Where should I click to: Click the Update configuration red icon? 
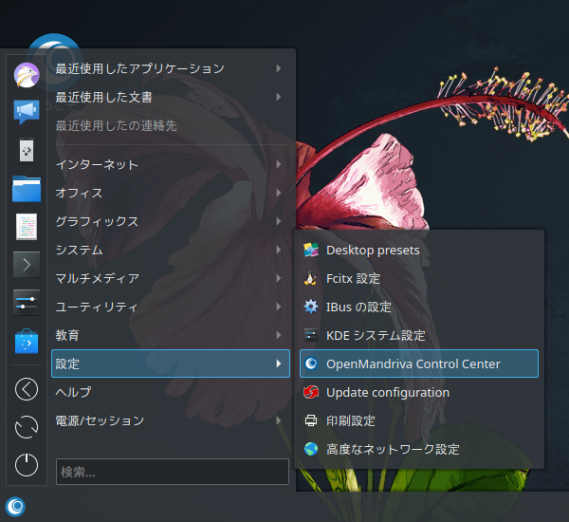pos(311,392)
